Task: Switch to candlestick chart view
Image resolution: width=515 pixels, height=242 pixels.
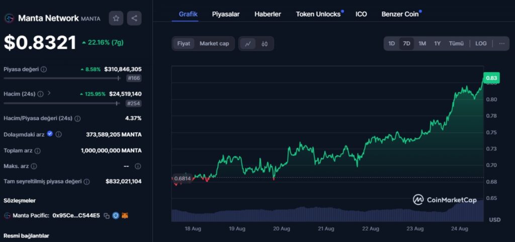Action: [265, 44]
